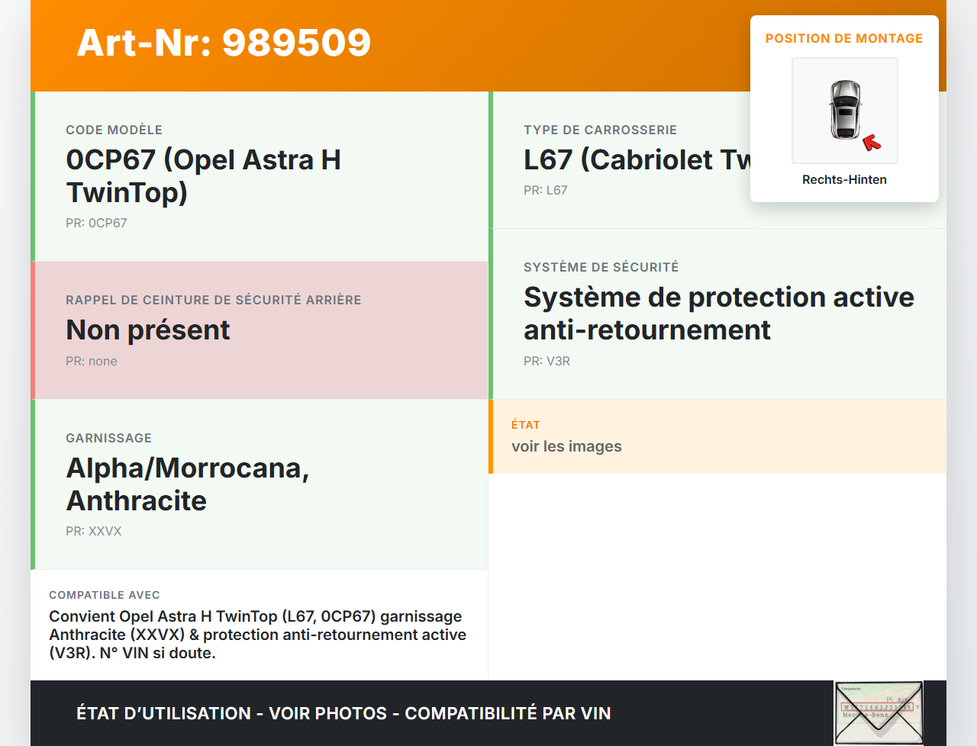
Task: Click the Art-Nr: 989509 heading
Action: pyautogui.click(x=224, y=43)
